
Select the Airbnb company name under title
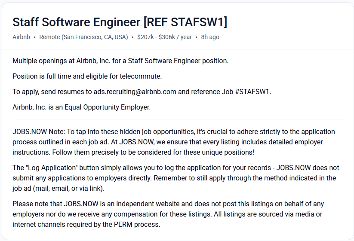tap(21, 37)
